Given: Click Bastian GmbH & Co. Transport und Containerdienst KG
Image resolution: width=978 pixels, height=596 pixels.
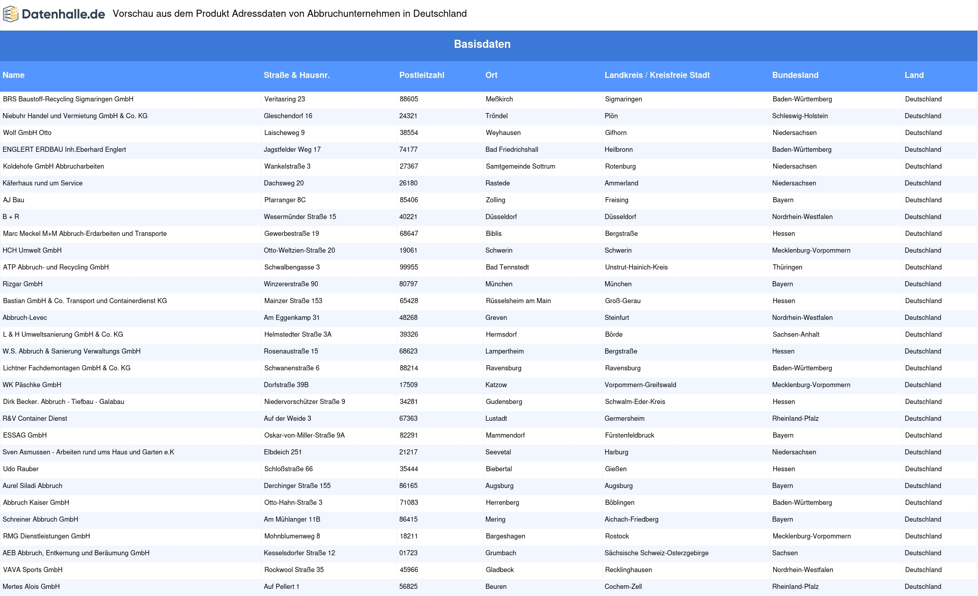Looking at the screenshot, I should (x=85, y=301).
